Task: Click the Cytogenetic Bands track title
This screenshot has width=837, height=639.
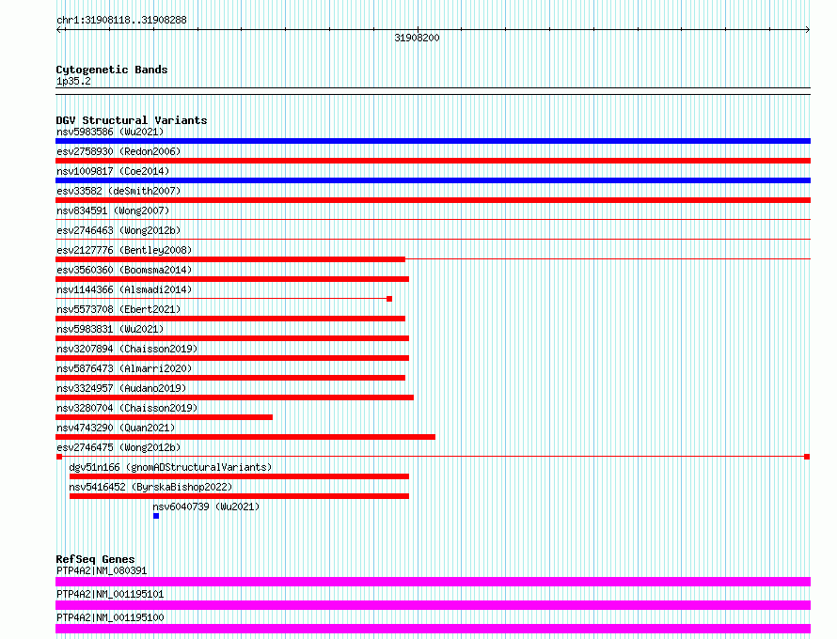Action: [112, 70]
